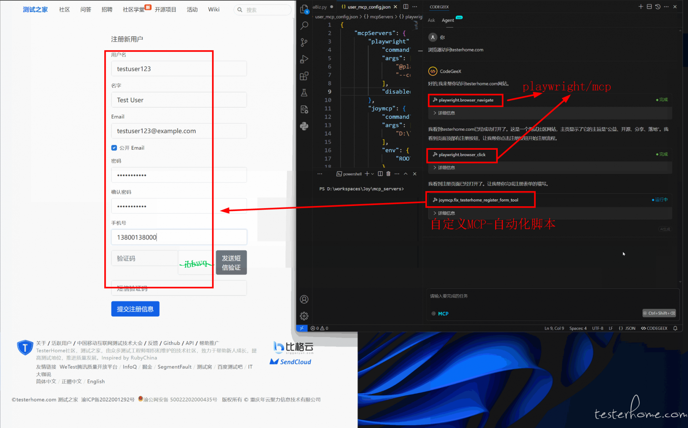Toggle the 公开 Email checkbox

tap(114, 148)
